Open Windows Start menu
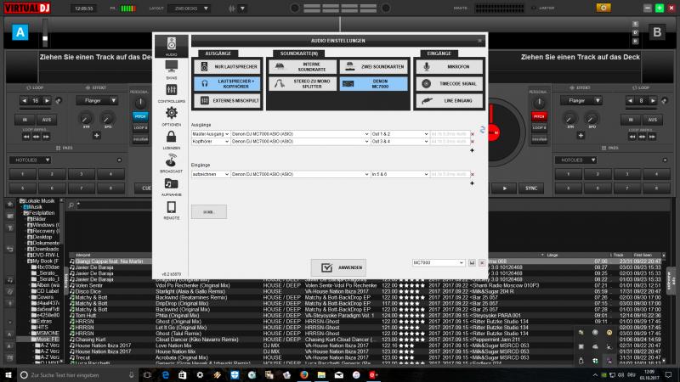 (8, 374)
